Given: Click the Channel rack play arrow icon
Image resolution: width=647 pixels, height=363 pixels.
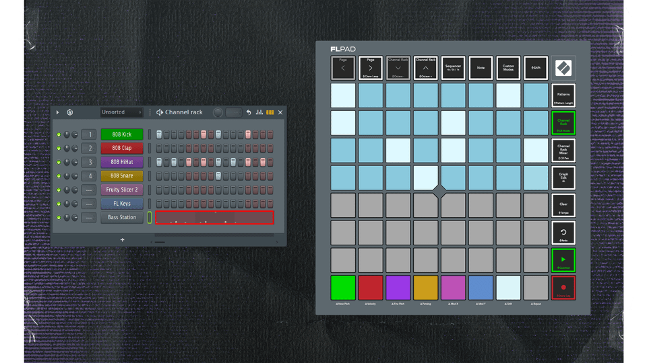Looking at the screenshot, I should coord(58,112).
